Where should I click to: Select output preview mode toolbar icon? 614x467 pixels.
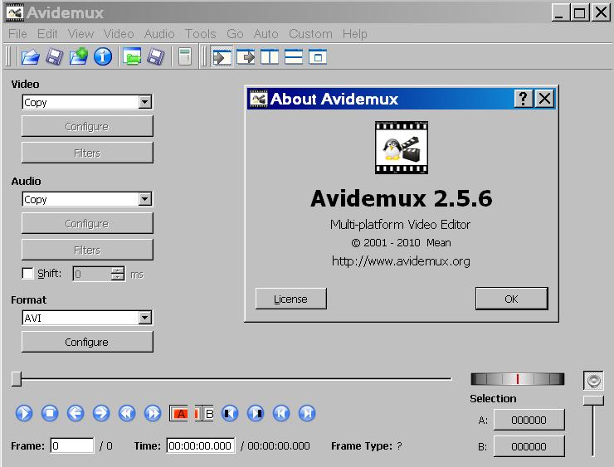pyautogui.click(x=246, y=57)
